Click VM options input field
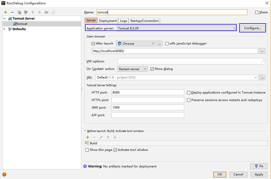271x179 pixels. 191,61
